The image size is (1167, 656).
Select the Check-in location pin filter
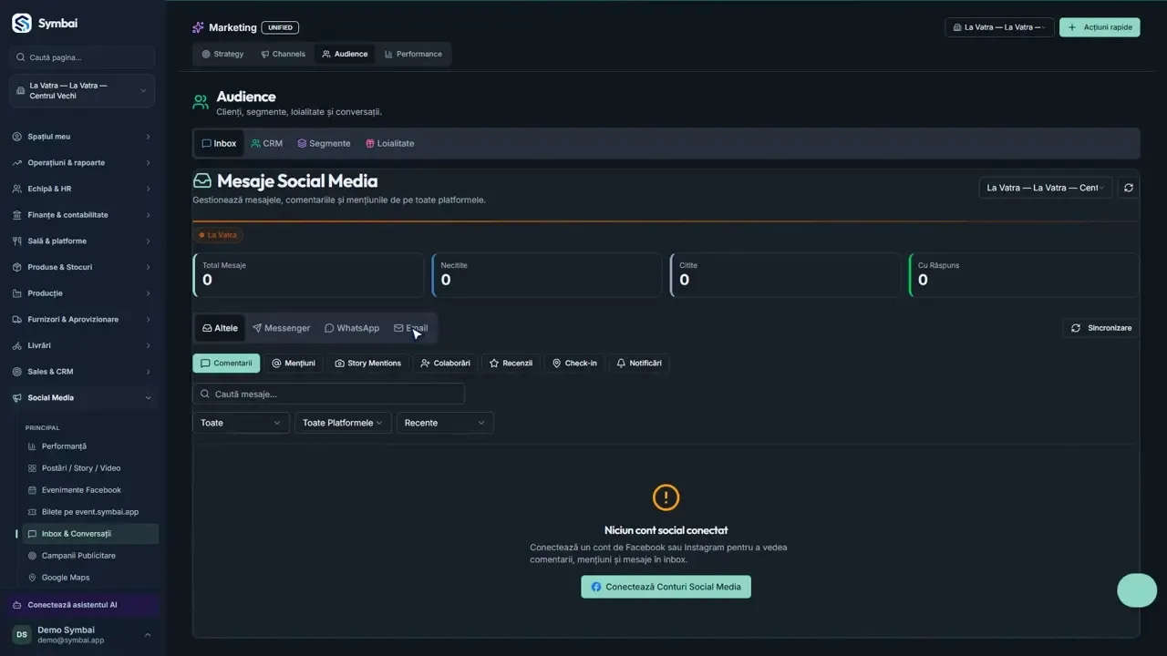point(574,364)
